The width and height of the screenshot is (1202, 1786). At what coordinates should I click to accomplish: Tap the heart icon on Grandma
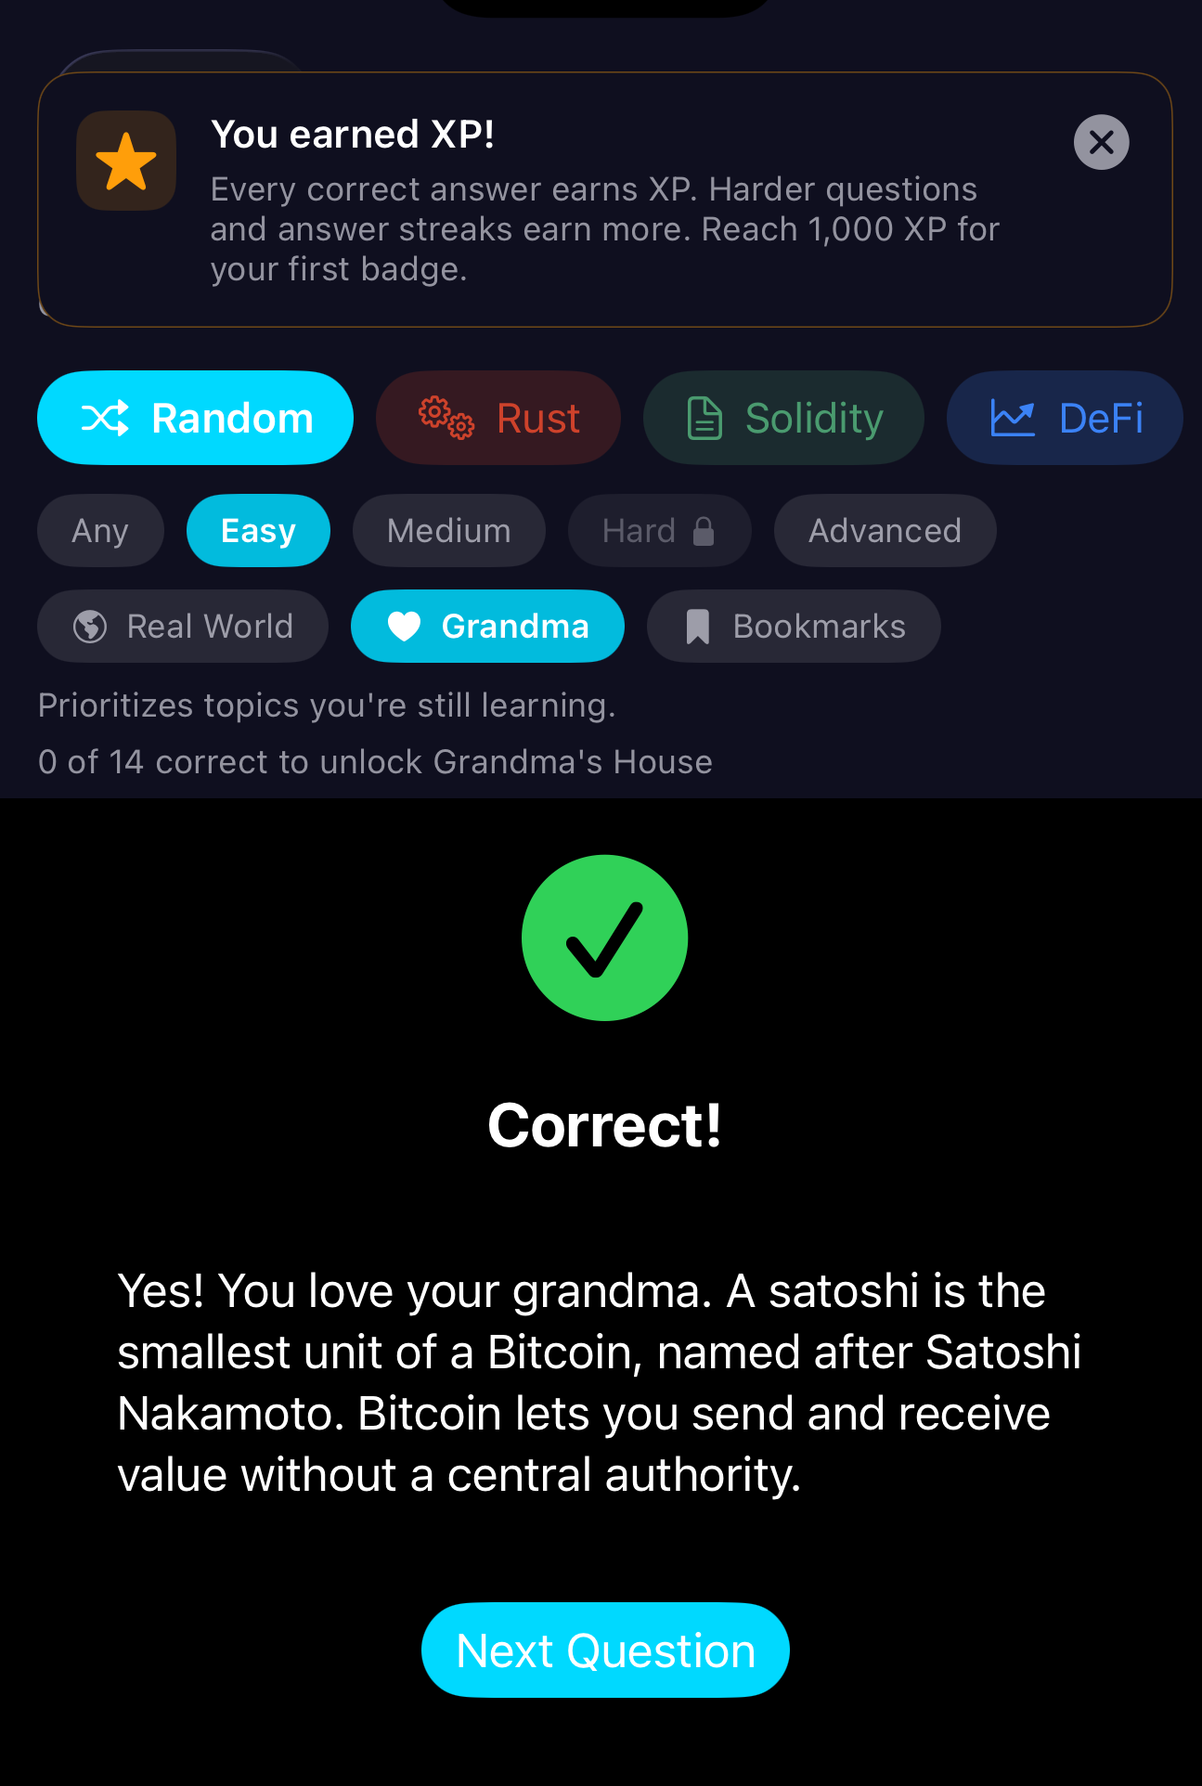point(404,627)
